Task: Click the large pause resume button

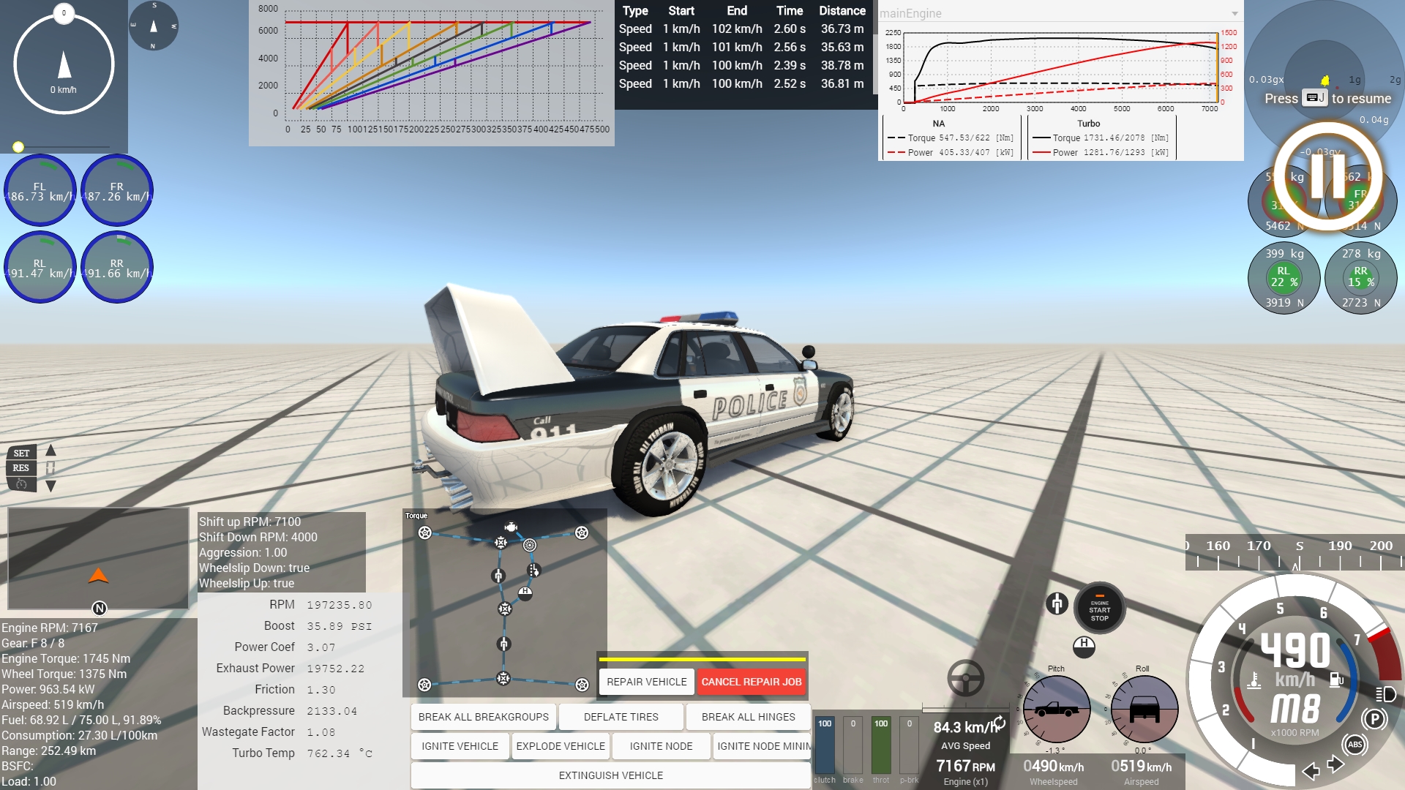Action: [x=1327, y=177]
